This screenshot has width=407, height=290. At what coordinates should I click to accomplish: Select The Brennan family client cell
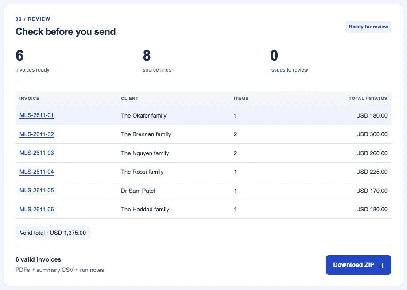pyautogui.click(x=146, y=134)
